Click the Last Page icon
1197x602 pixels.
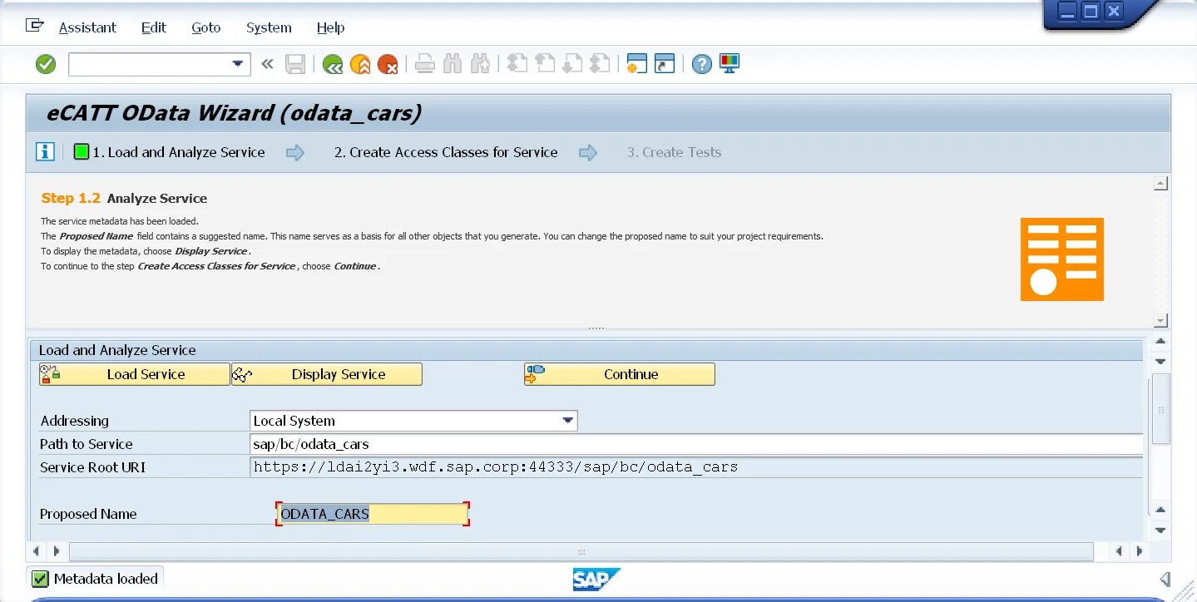pyautogui.click(x=600, y=64)
